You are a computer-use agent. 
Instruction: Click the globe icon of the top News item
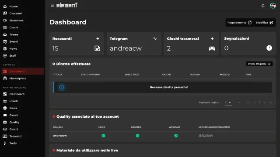pyautogui.click(x=5, y=48)
